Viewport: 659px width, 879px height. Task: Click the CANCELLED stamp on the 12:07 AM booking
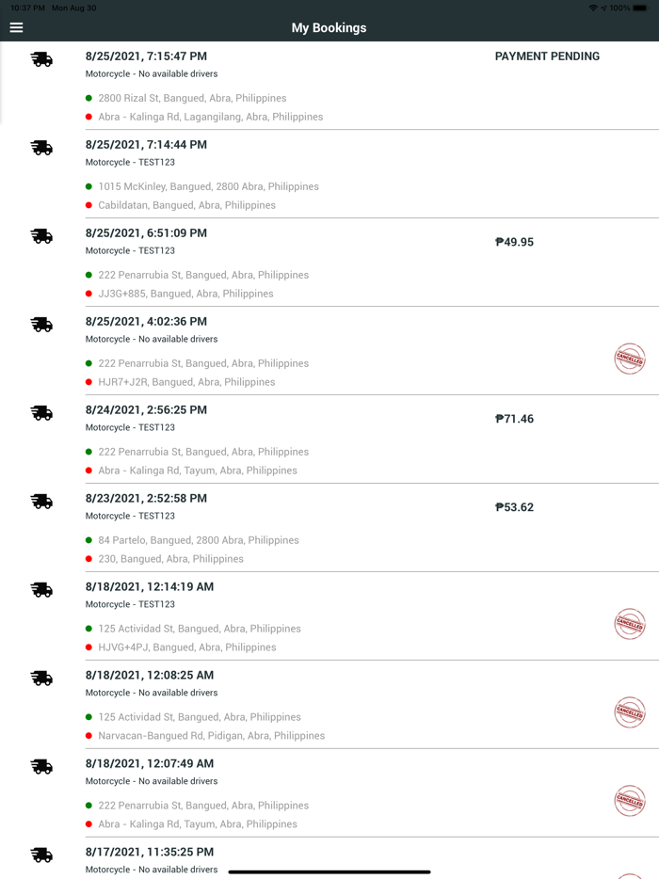pos(630,801)
